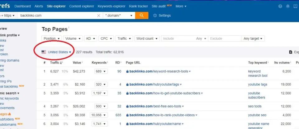
Task: Open Referring domains in the sidebar
Action: coord(10,60)
